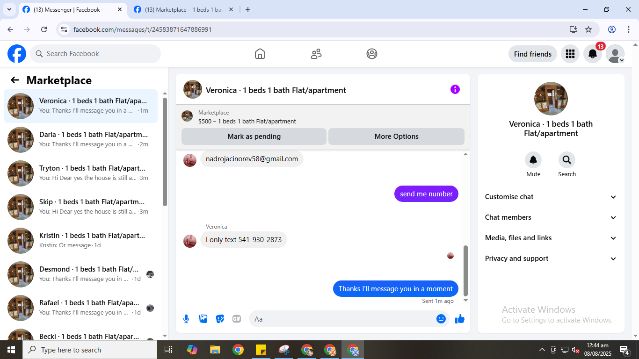
Task: Open a new browser tab
Action: point(248,9)
